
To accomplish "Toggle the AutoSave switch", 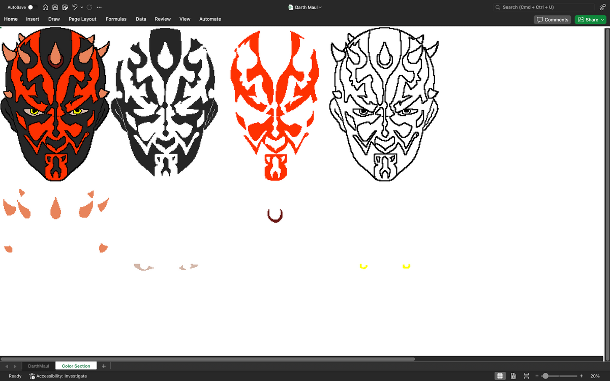I will pyautogui.click(x=33, y=7).
